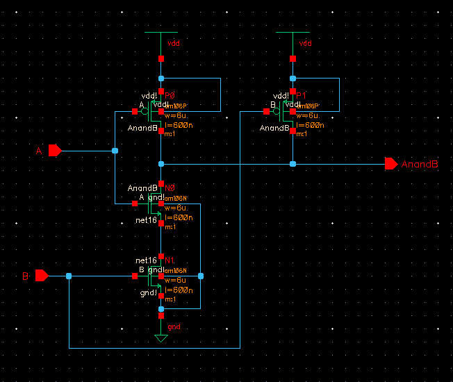Image resolution: width=453 pixels, height=382 pixels.
Task: Select the input pin B symbol
Action: 42,276
